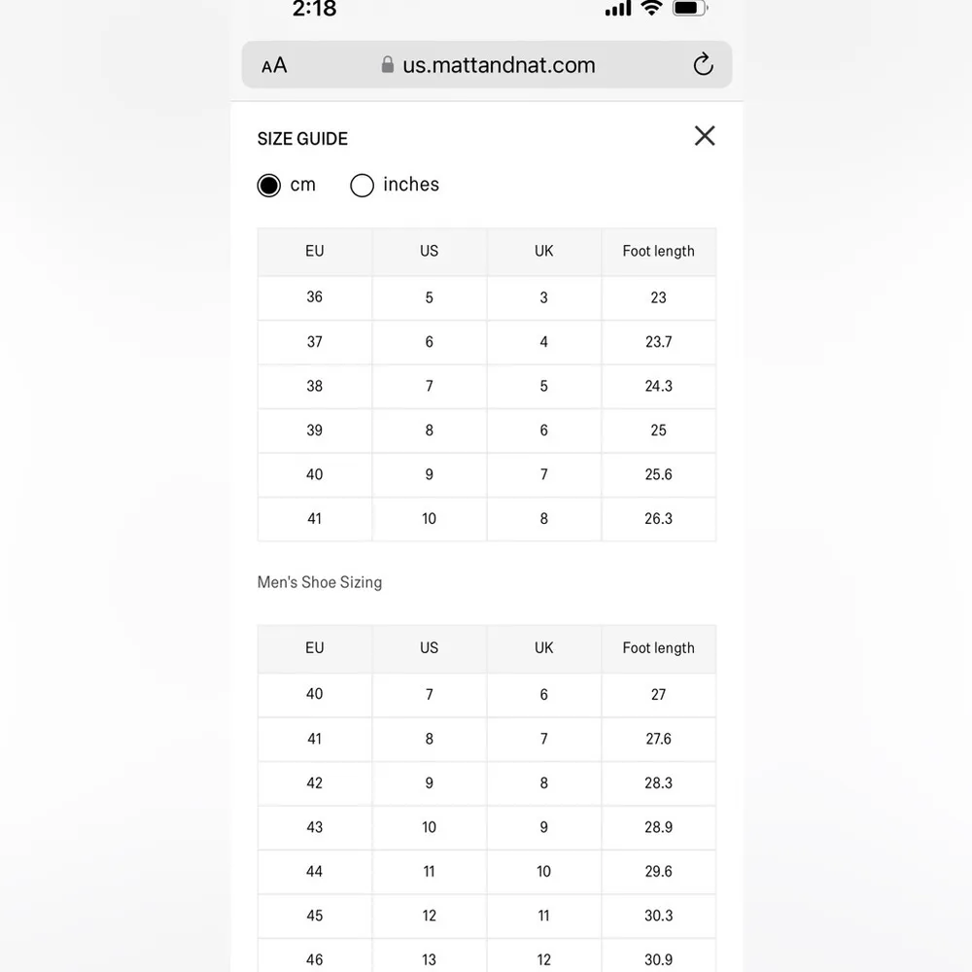Tap the UK header in men's table
This screenshot has width=972, height=972.
[x=543, y=648]
